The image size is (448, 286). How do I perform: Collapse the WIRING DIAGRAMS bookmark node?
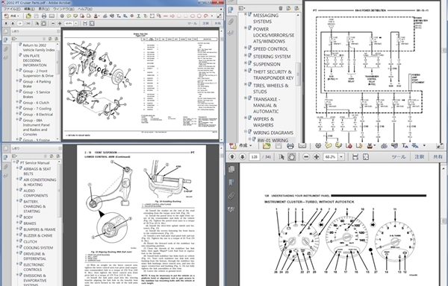pyautogui.click(x=246, y=132)
